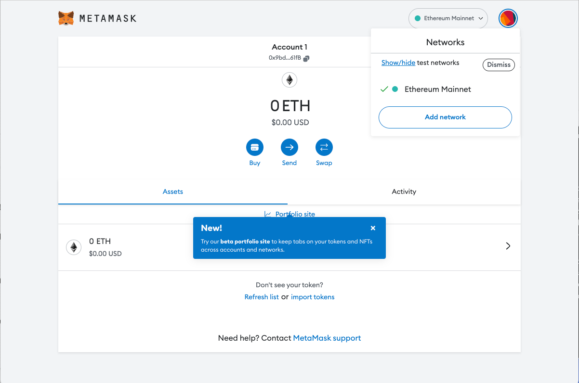The height and width of the screenshot is (383, 579).
Task: Open the Show/hide test networks link
Action: tap(398, 63)
